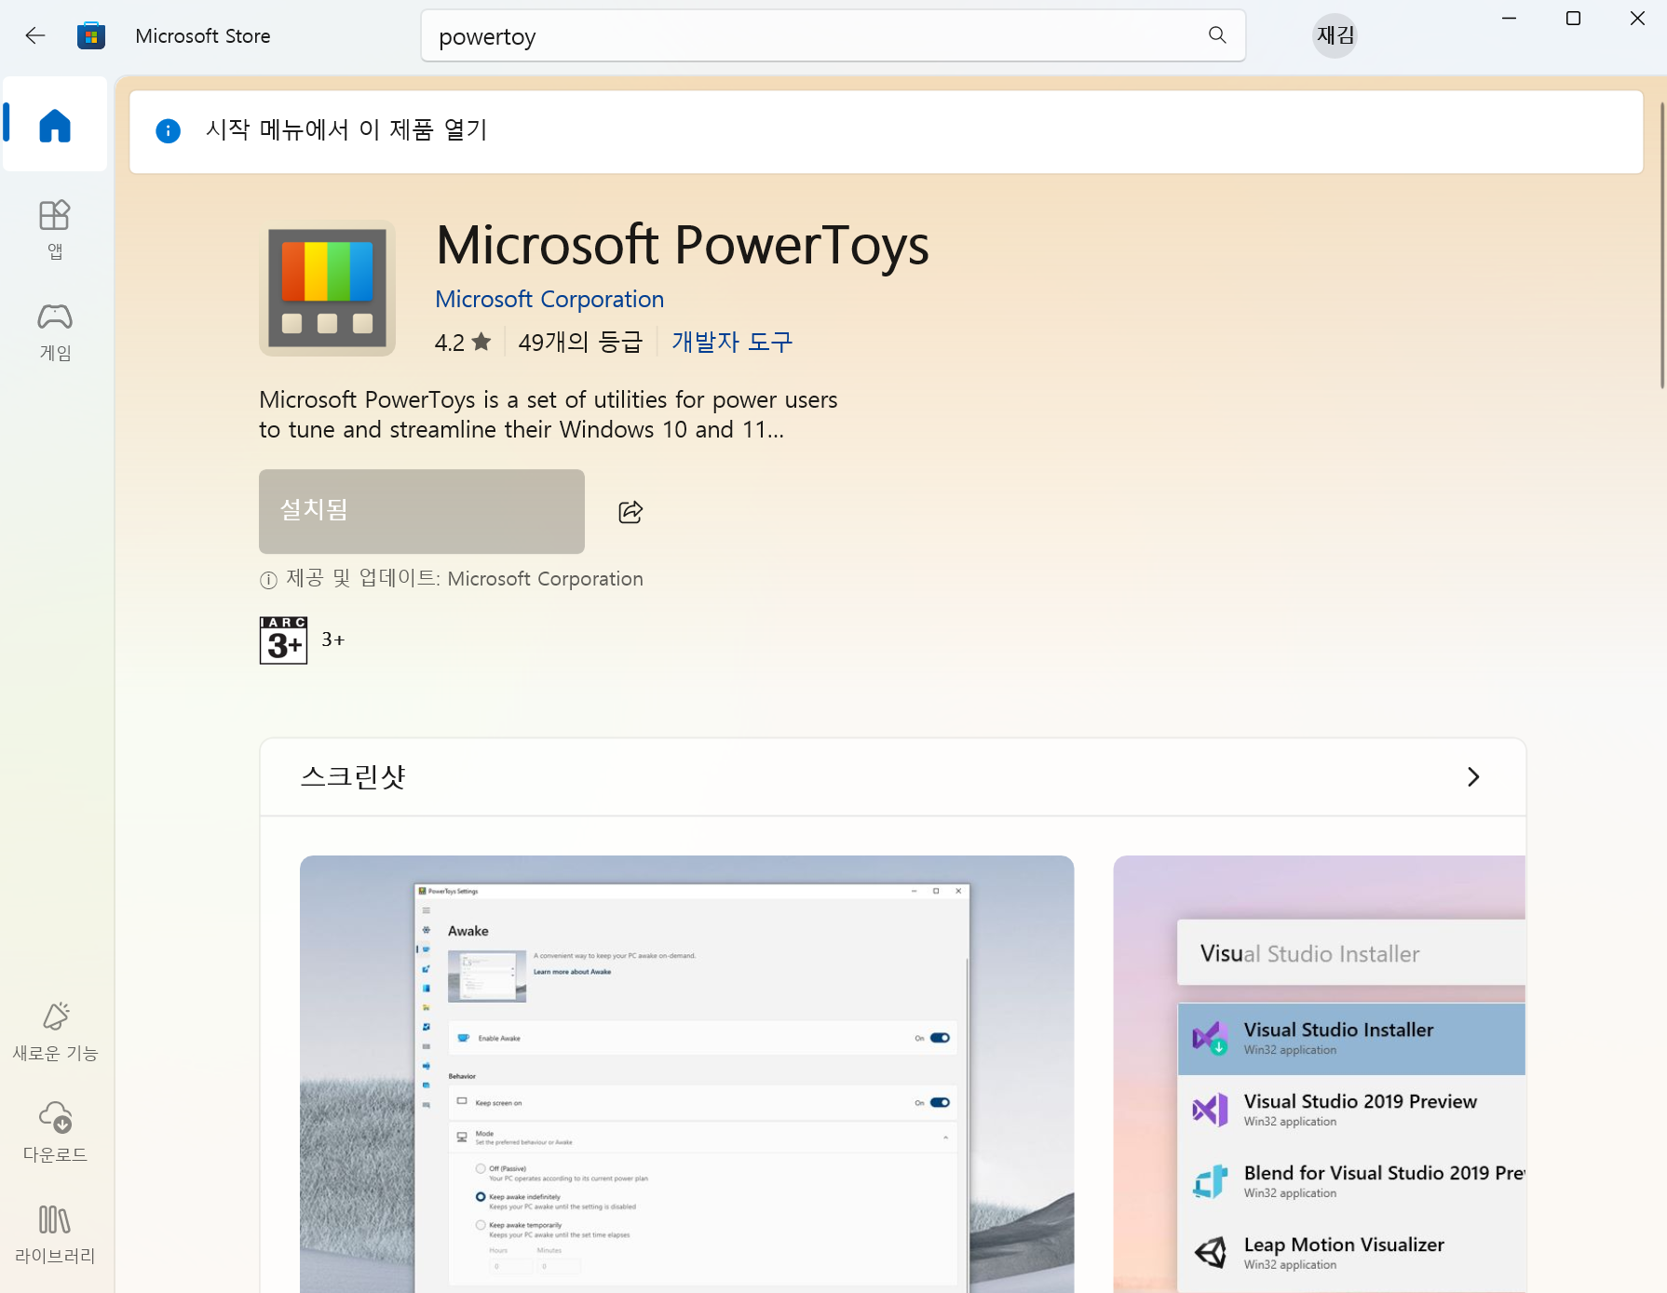Open the 게임 section in sidebar
The height and width of the screenshot is (1293, 1667).
(x=55, y=331)
